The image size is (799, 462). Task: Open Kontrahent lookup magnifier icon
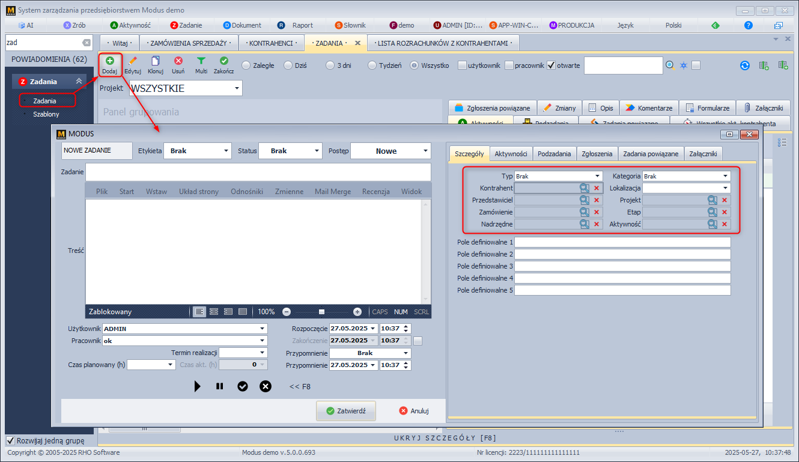click(584, 188)
